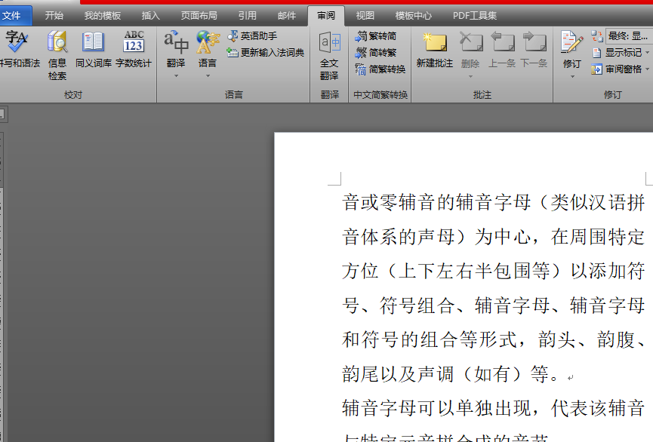Go to previous comment 上一条

coord(502,49)
